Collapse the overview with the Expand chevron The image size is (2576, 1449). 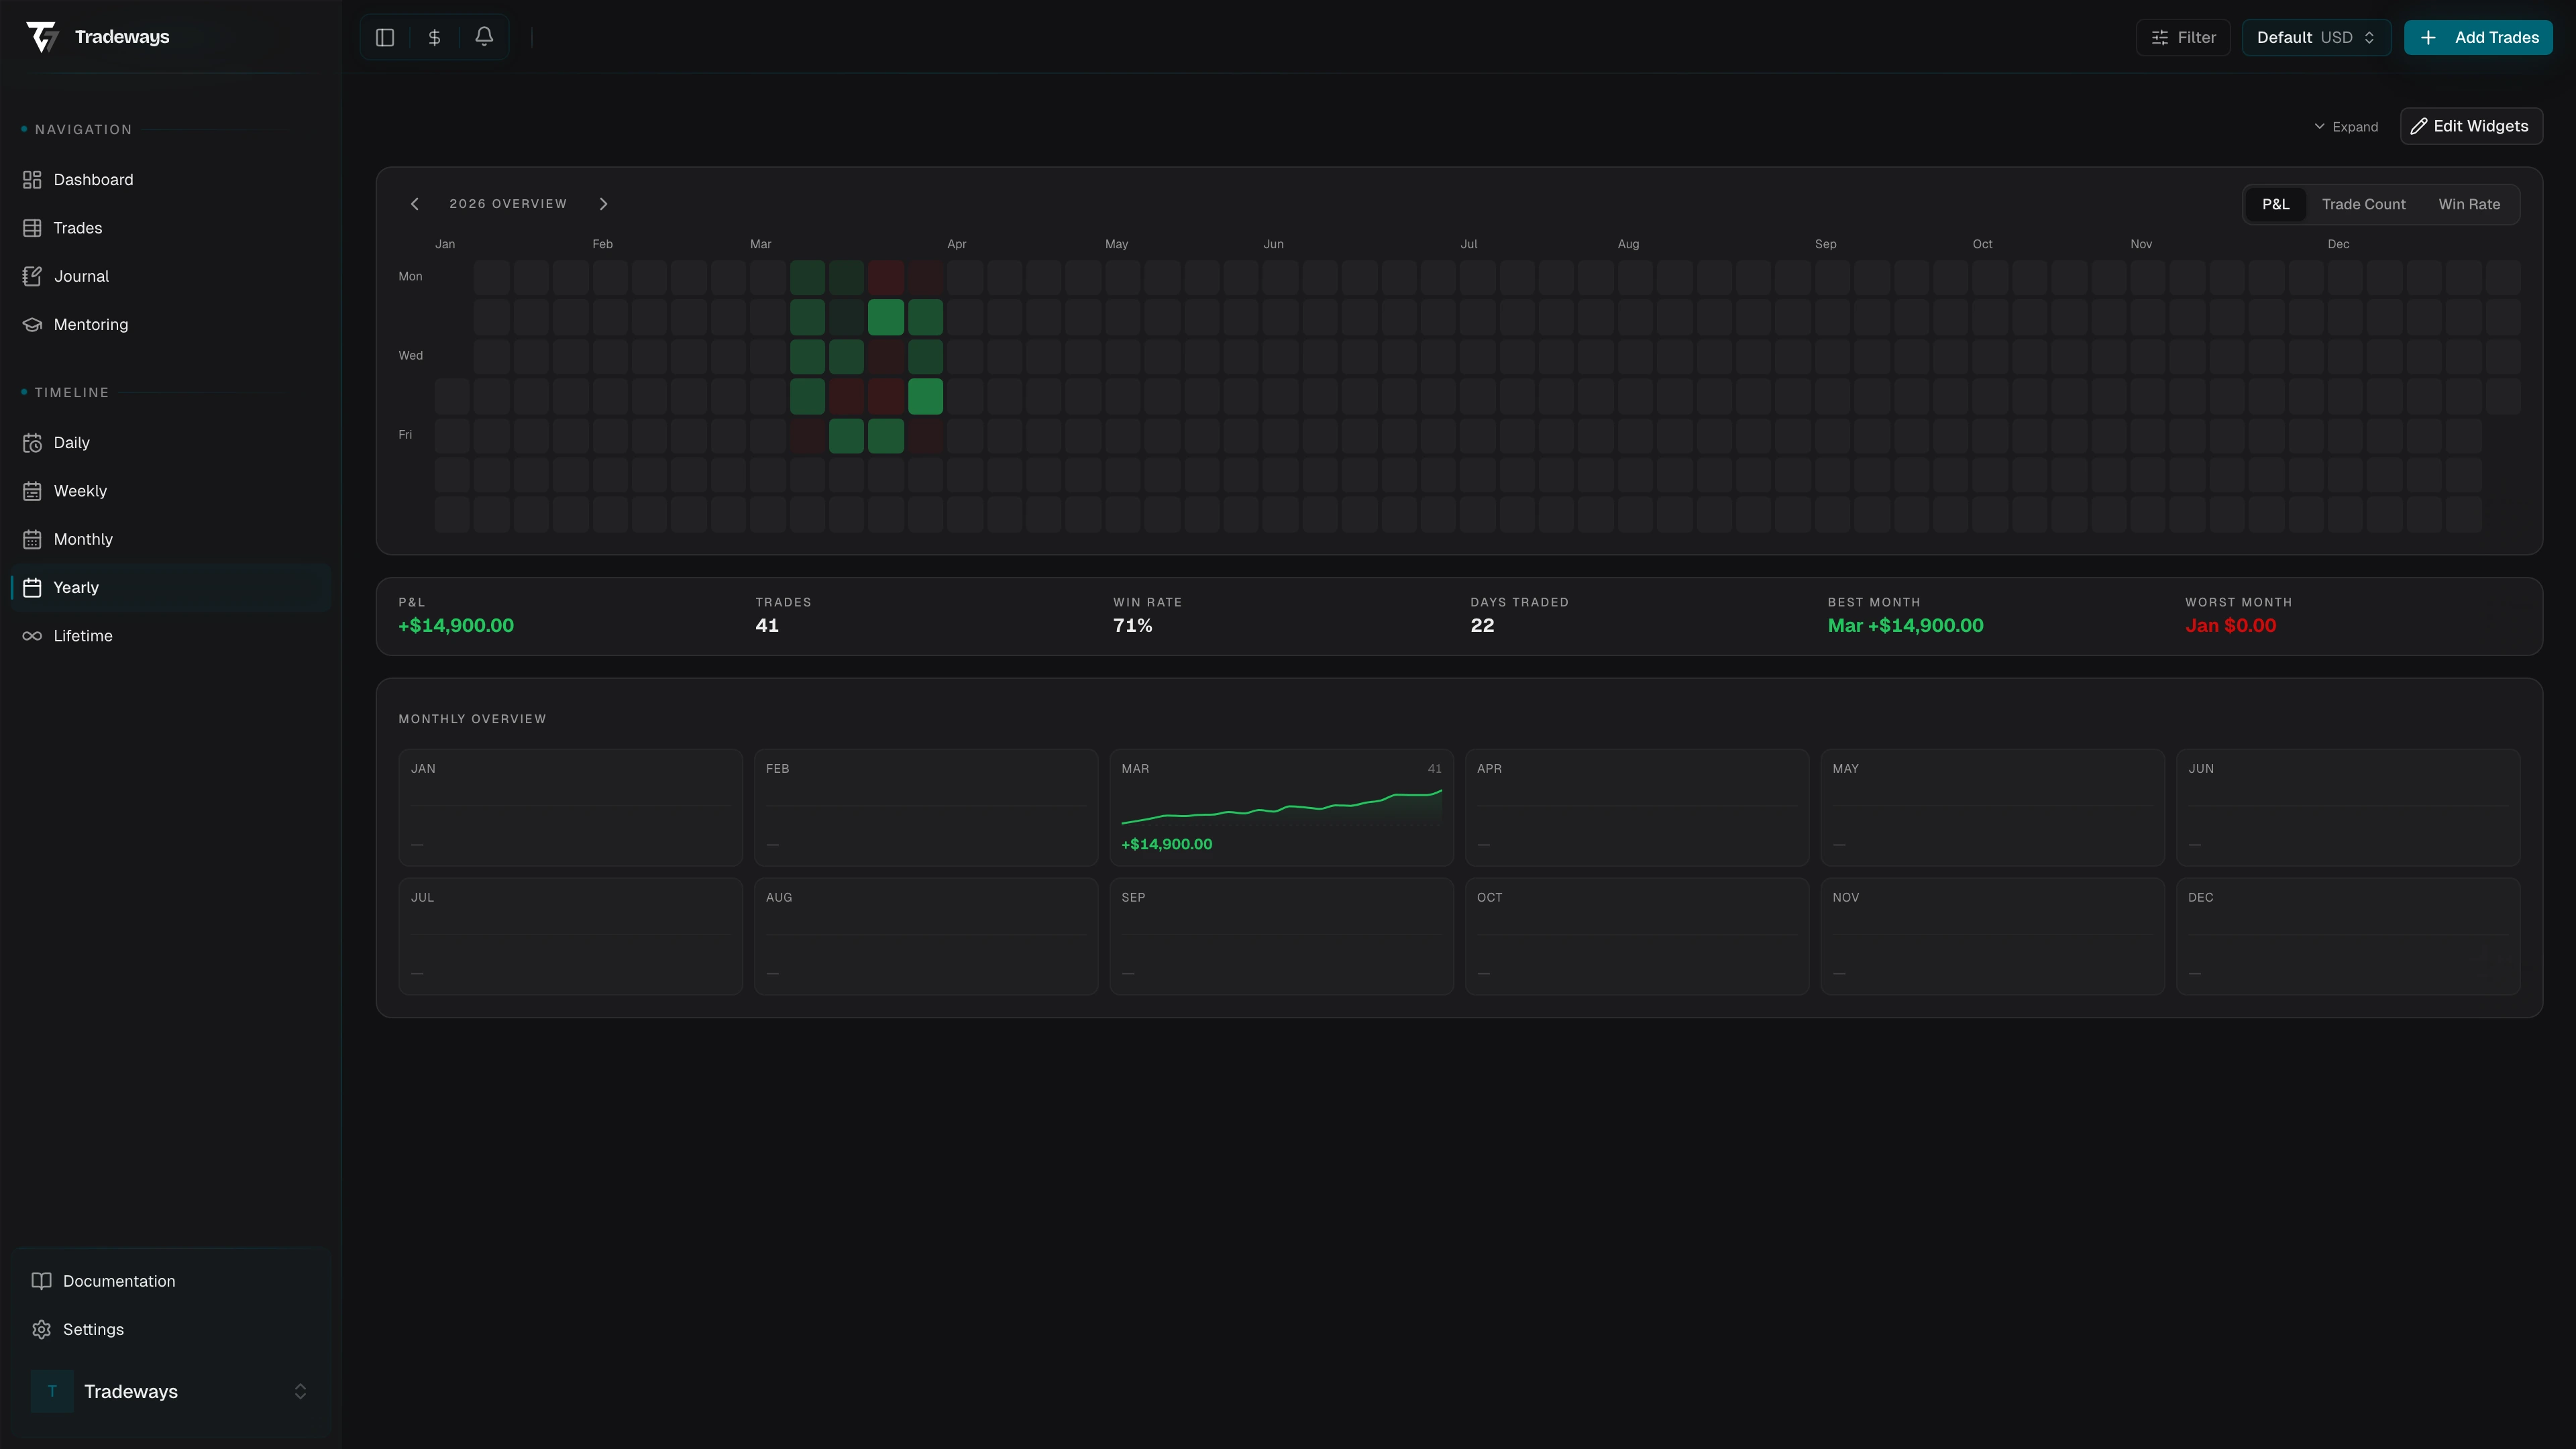click(x=2347, y=126)
